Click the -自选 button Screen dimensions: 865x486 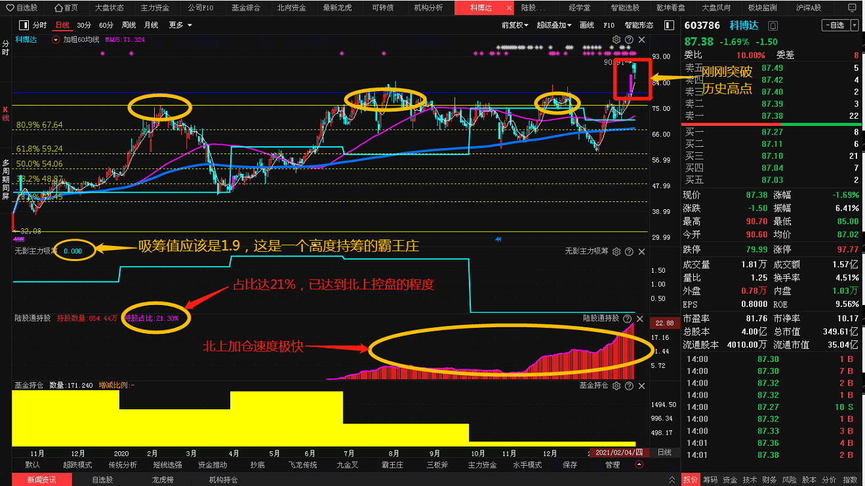[836, 25]
